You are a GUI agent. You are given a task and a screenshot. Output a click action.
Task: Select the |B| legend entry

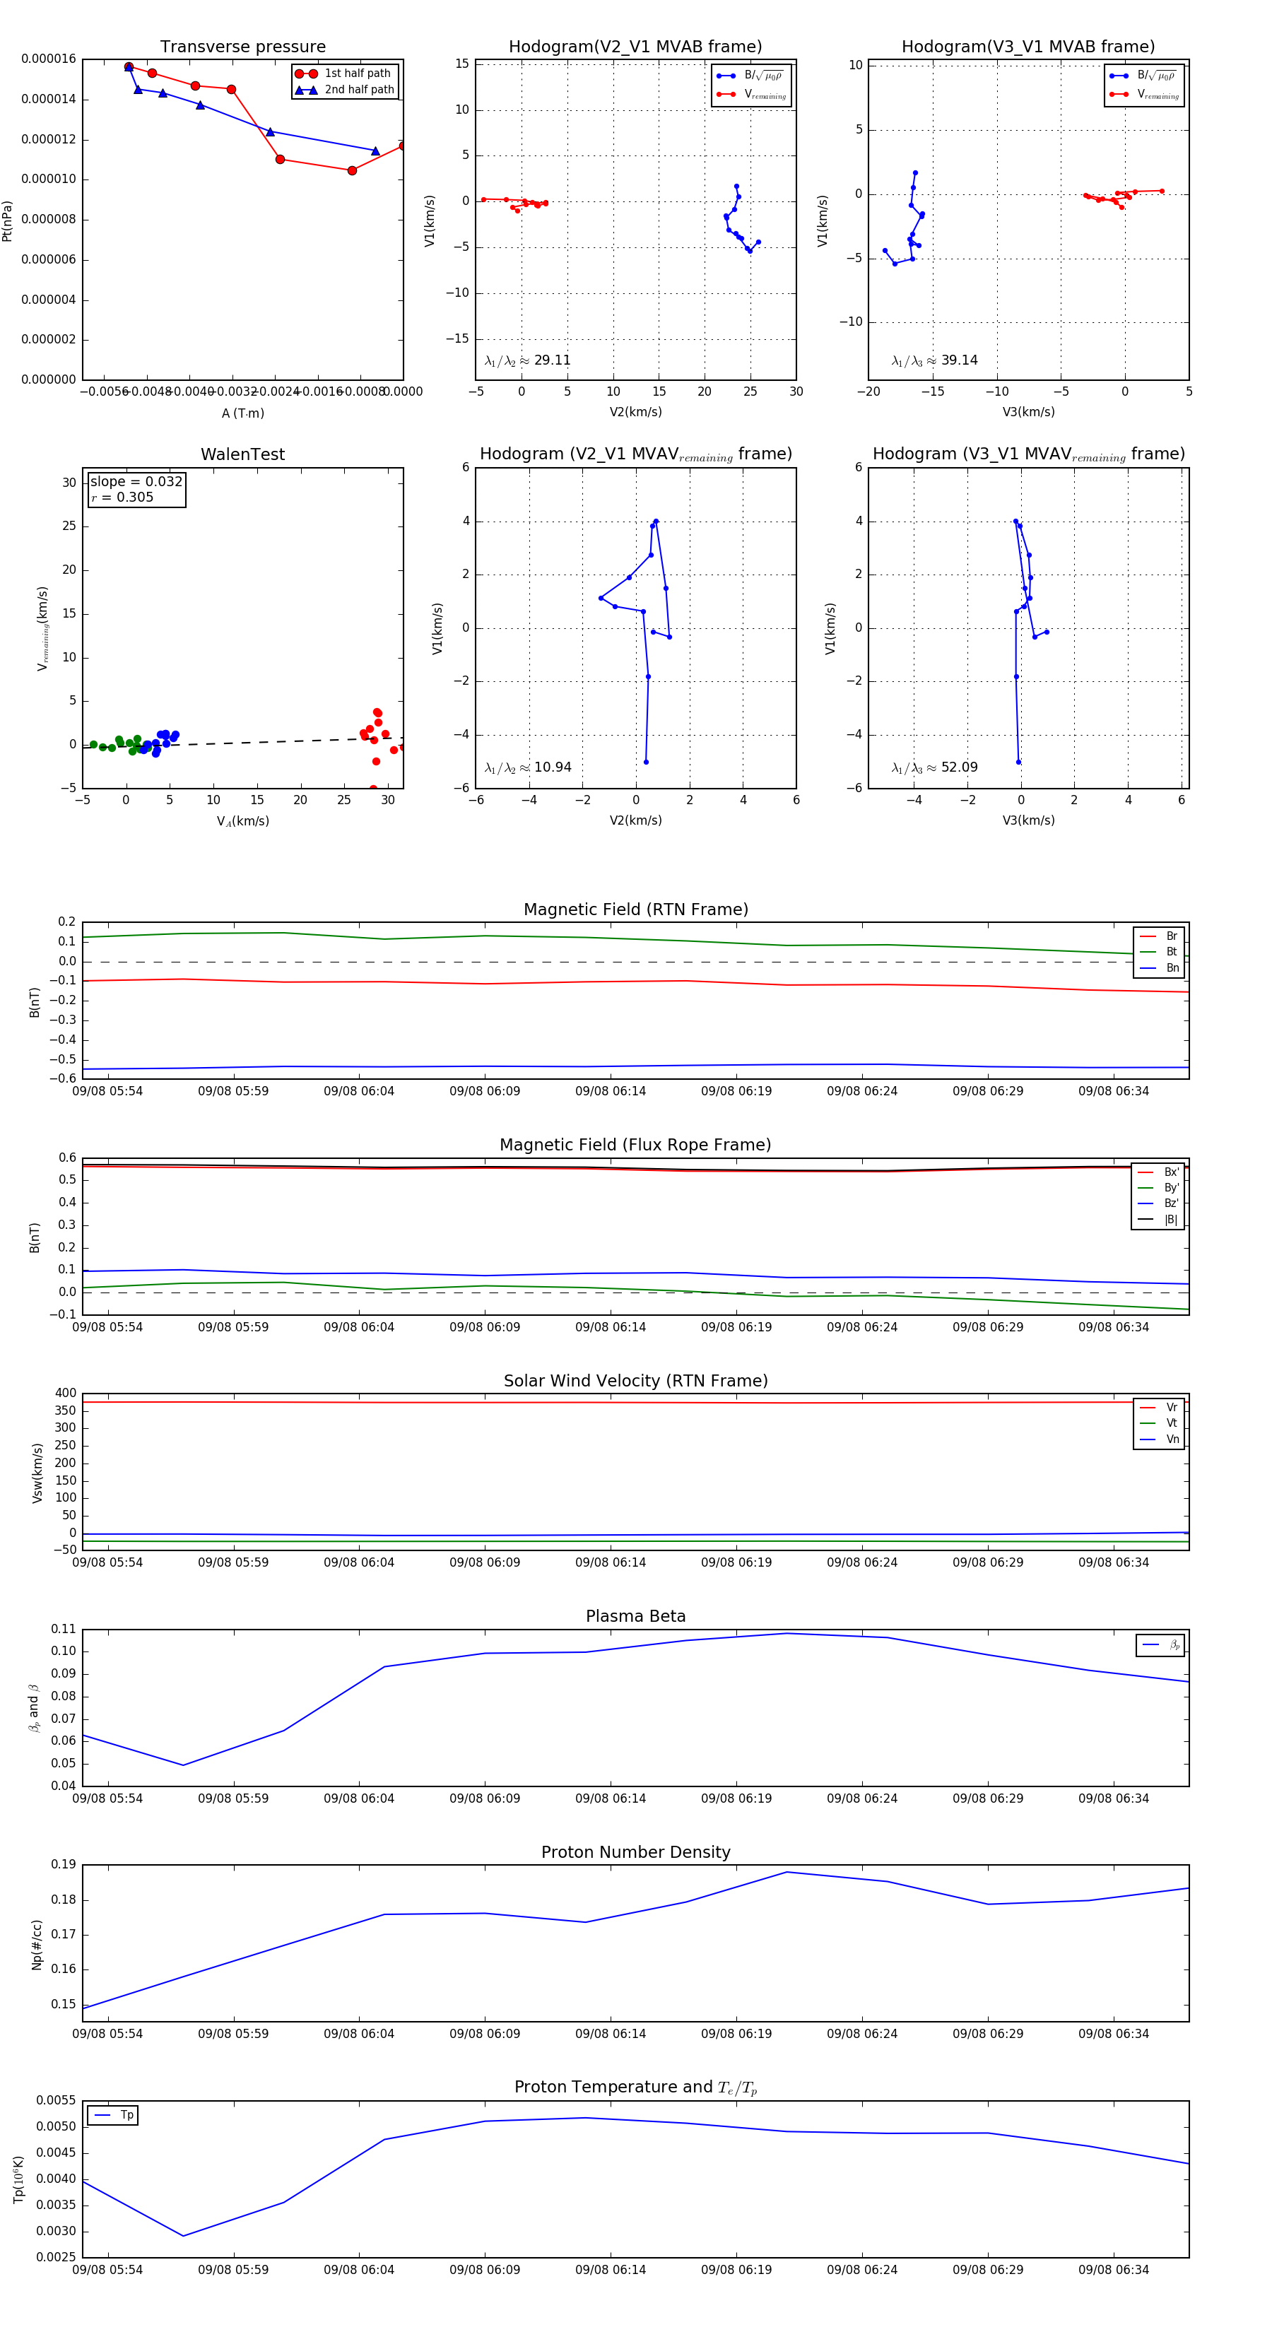[x=1159, y=1220]
